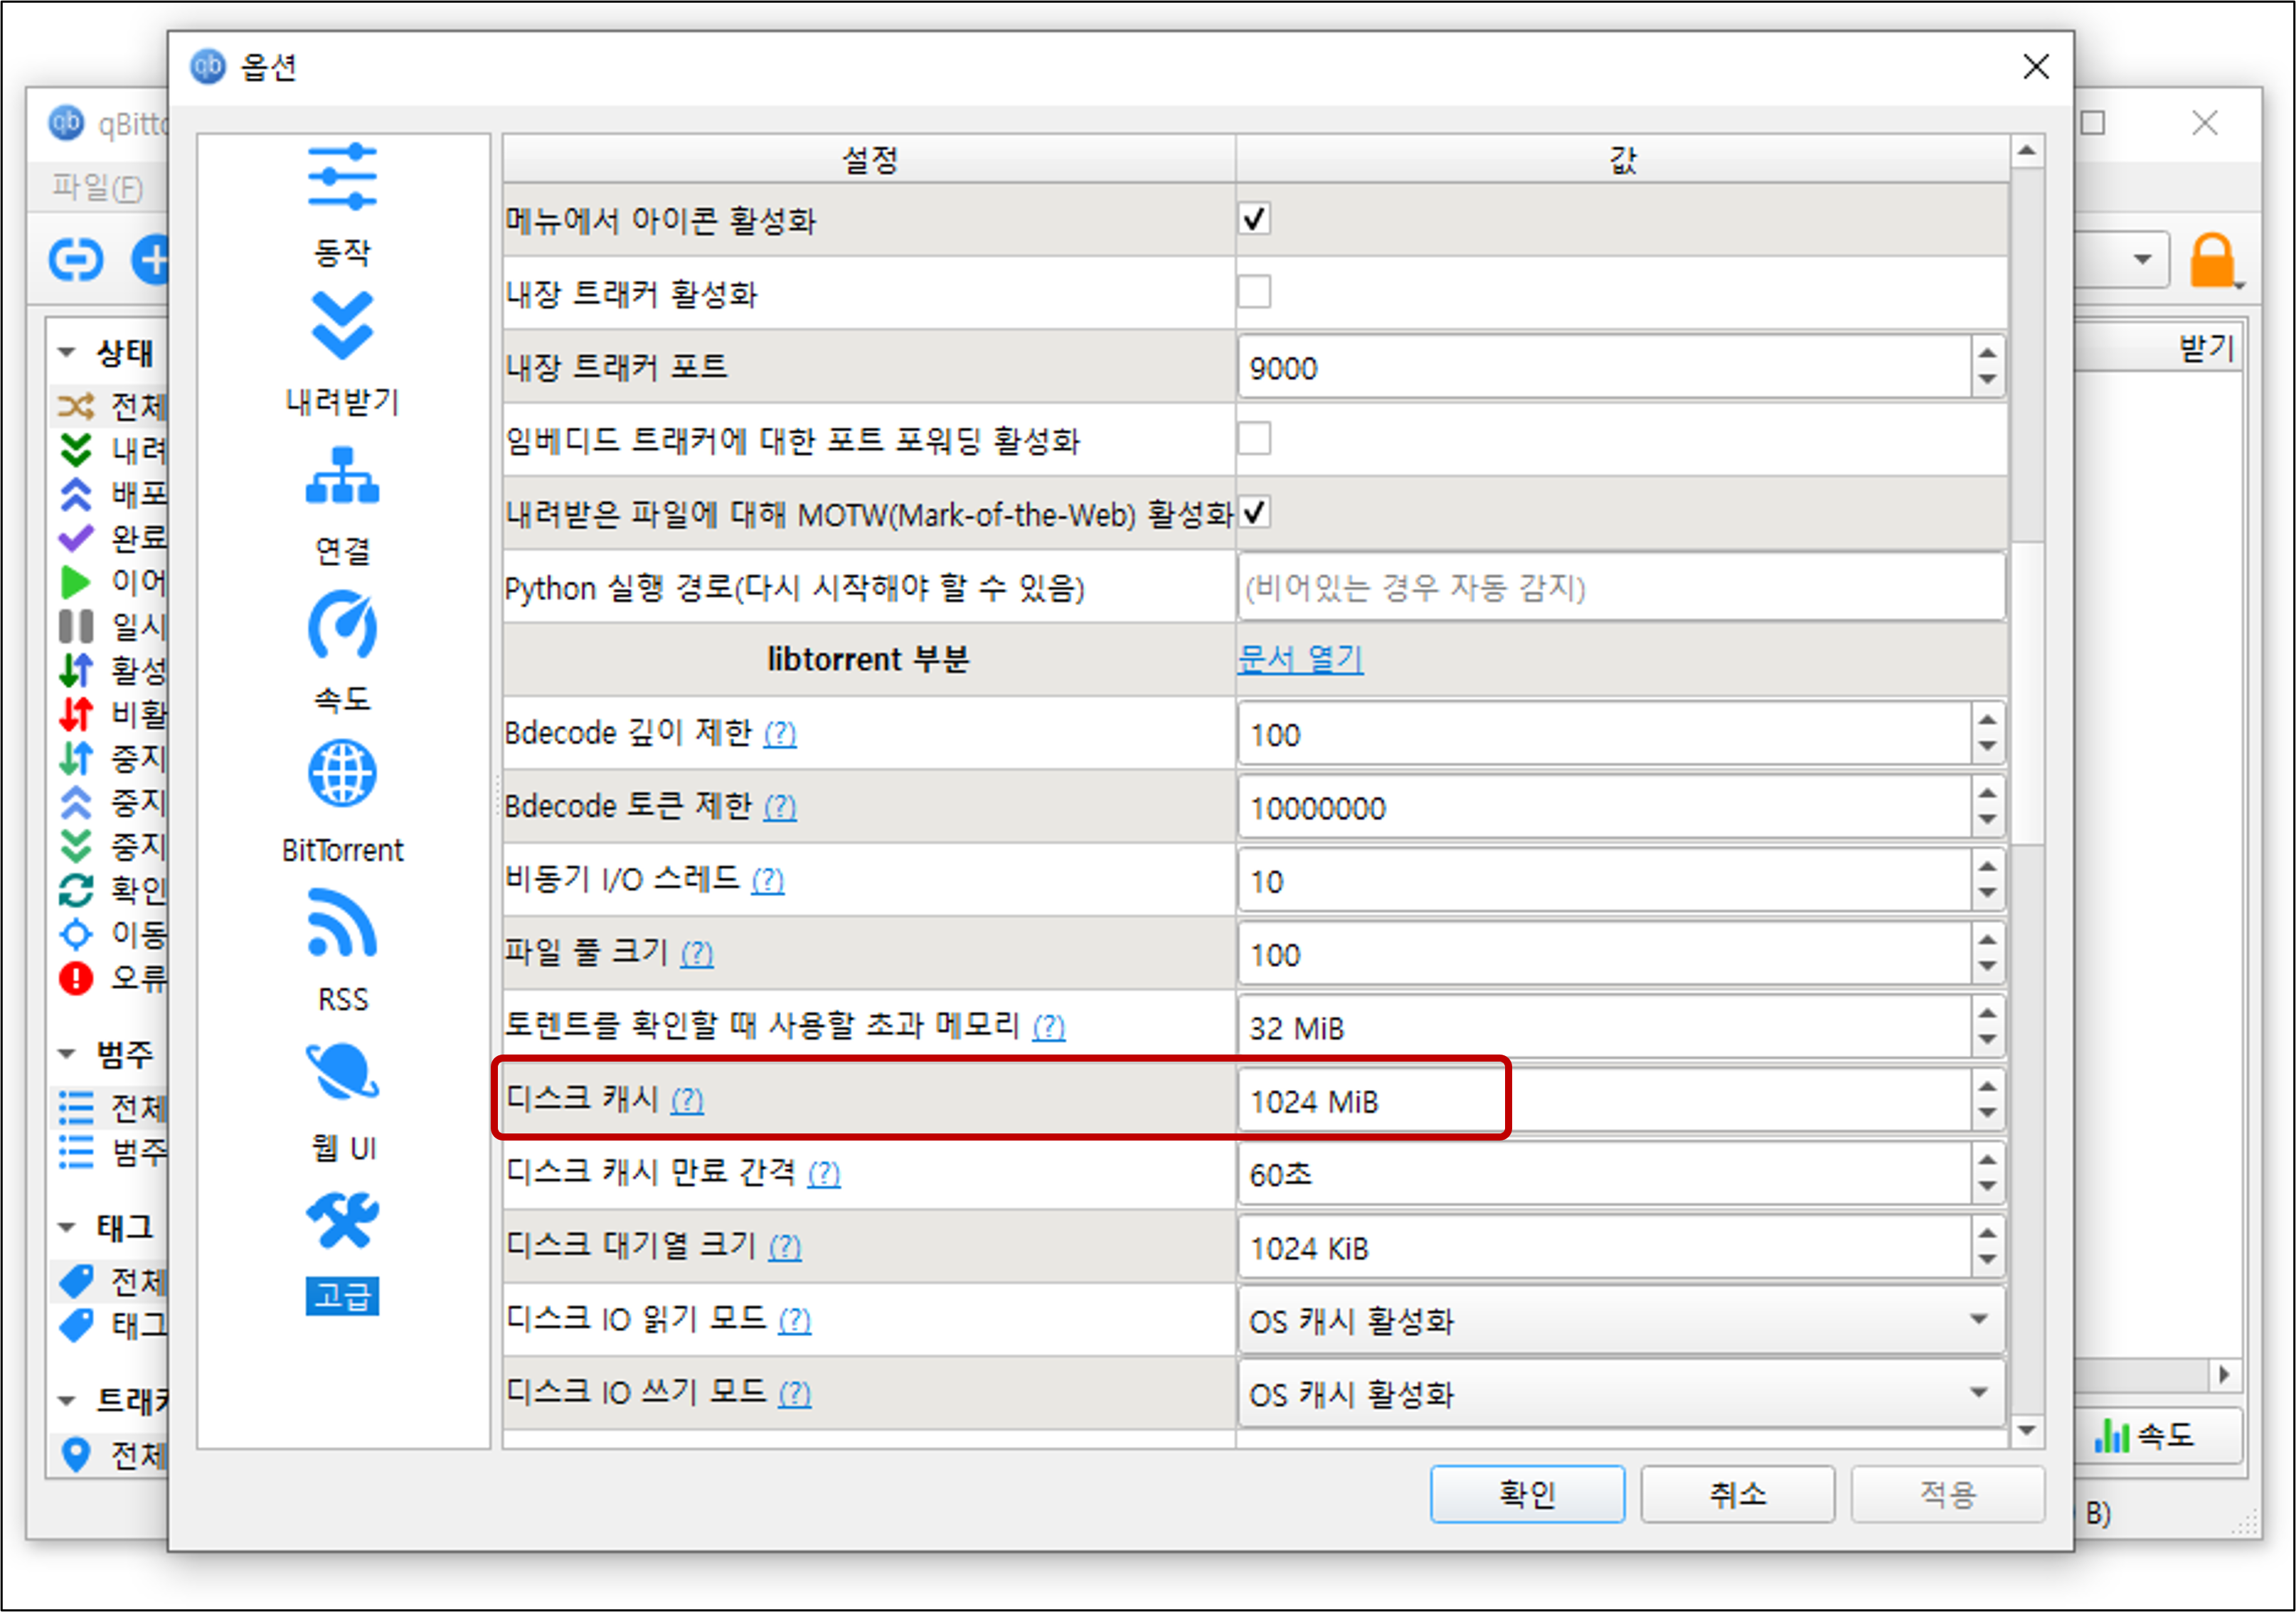2296x1612 pixels.
Task: Open the RSS feed settings icon
Action: pos(342,923)
